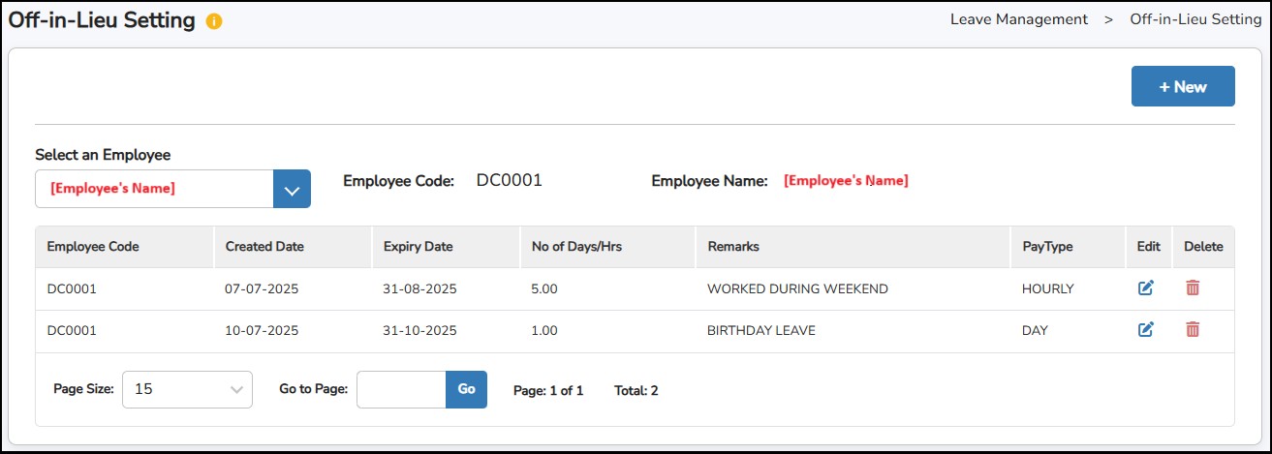1272x454 pixels.
Task: Select the employee name combo box
Action: [x=155, y=189]
